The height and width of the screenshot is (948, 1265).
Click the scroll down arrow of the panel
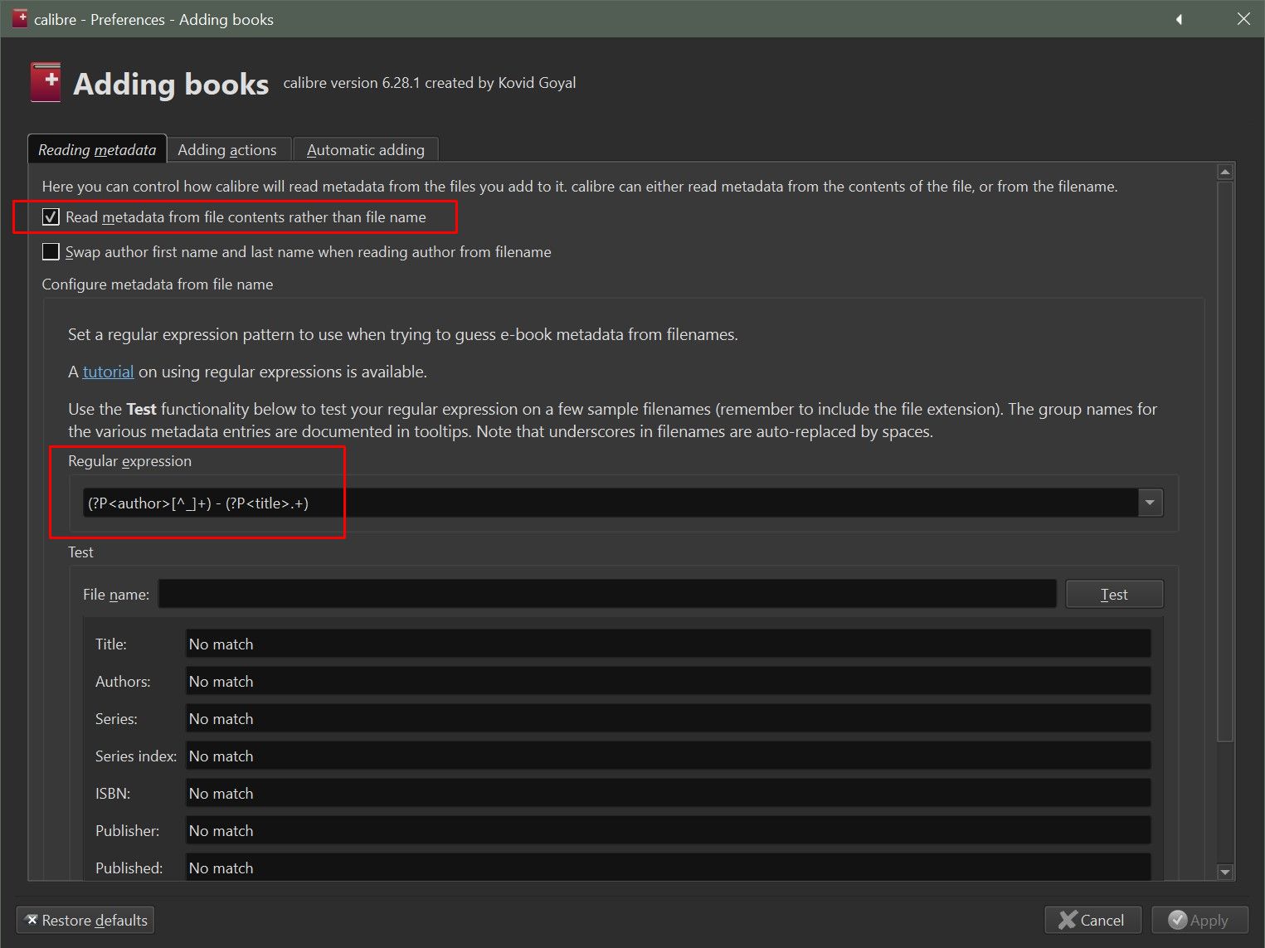tap(1225, 872)
